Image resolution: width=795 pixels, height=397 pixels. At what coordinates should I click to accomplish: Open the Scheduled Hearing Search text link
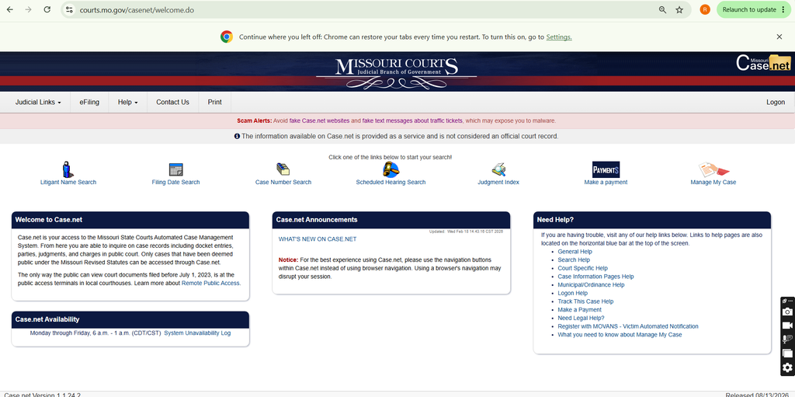point(391,183)
